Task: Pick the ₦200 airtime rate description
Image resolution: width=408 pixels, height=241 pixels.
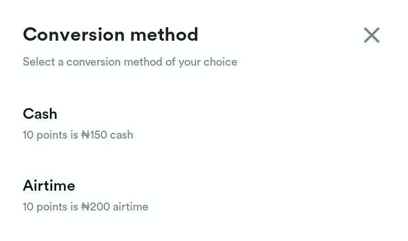Action: point(85,207)
